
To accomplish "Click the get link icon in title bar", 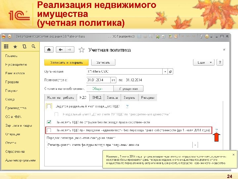I will 158,36.
